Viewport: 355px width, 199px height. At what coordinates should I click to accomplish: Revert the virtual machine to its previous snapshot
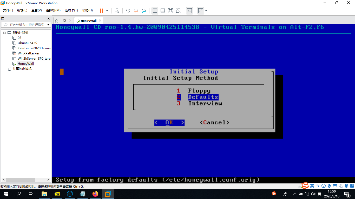[136, 11]
